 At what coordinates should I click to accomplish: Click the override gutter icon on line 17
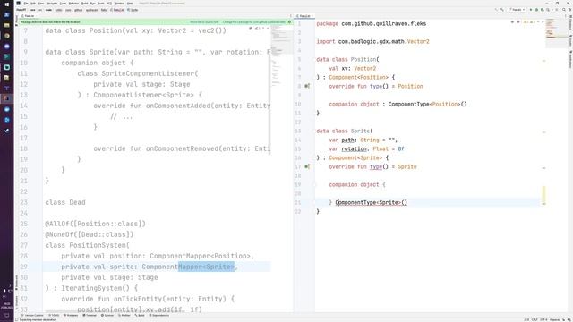point(307,166)
